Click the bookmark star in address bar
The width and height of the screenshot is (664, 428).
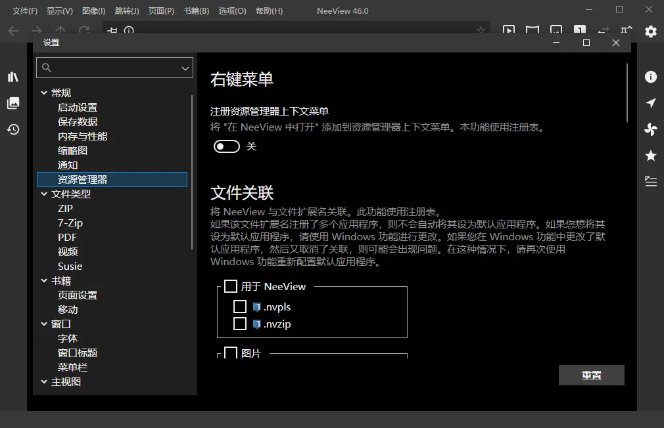480,30
